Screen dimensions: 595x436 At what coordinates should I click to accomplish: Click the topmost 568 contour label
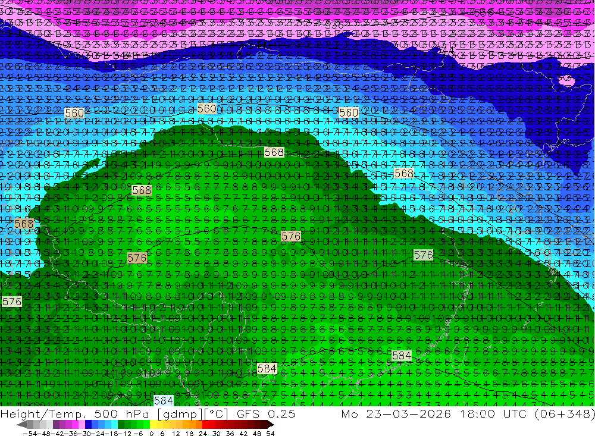click(274, 152)
